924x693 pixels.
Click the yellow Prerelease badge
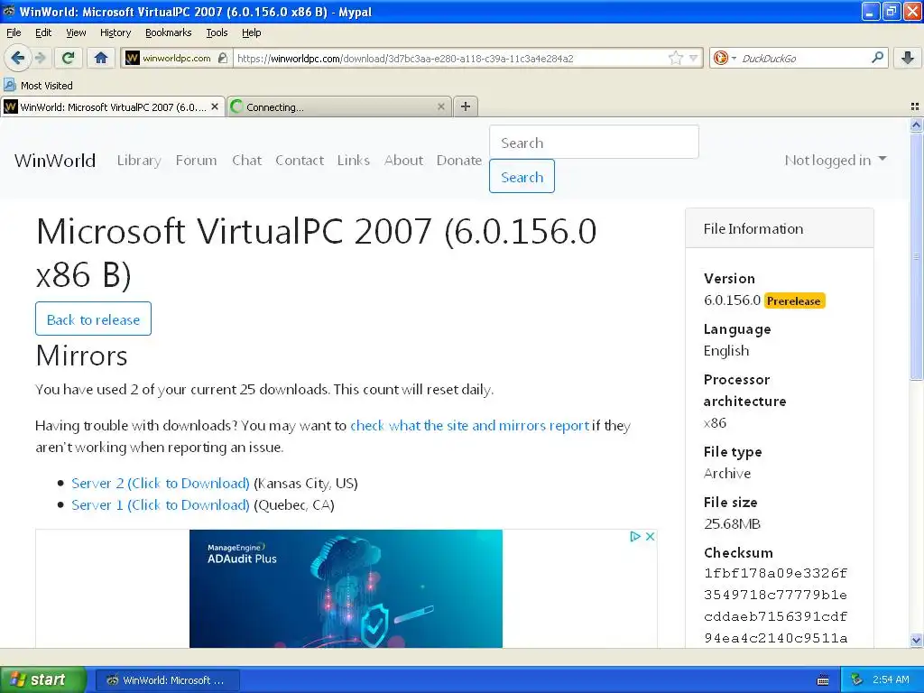click(794, 300)
